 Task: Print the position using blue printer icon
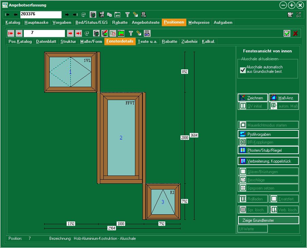pos(147,33)
